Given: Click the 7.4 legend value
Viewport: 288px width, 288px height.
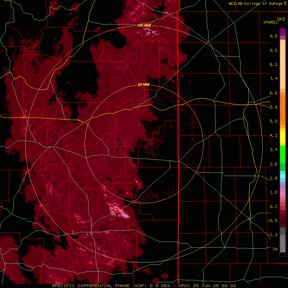Looking at the screenshot, I should pyautogui.click(x=274, y=79).
